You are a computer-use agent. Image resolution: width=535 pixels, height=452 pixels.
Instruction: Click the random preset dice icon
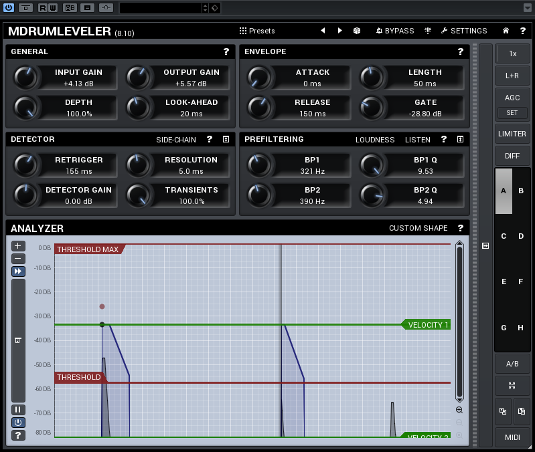(x=356, y=31)
